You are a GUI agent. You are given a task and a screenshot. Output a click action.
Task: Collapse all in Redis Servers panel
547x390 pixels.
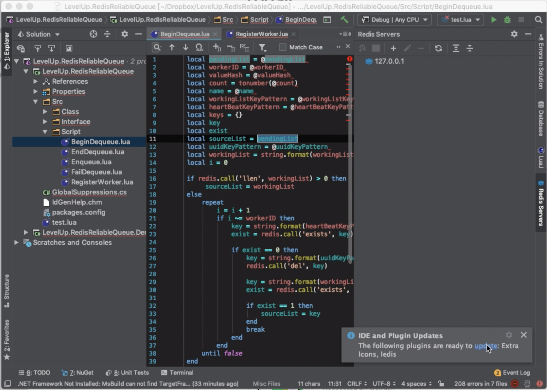click(470, 48)
